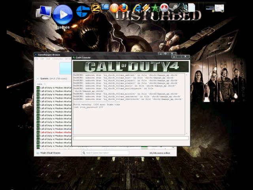Click the 'bg_shock_volume_shellshock' warning line
The width and height of the screenshot is (253, 190).
coord(128,99)
